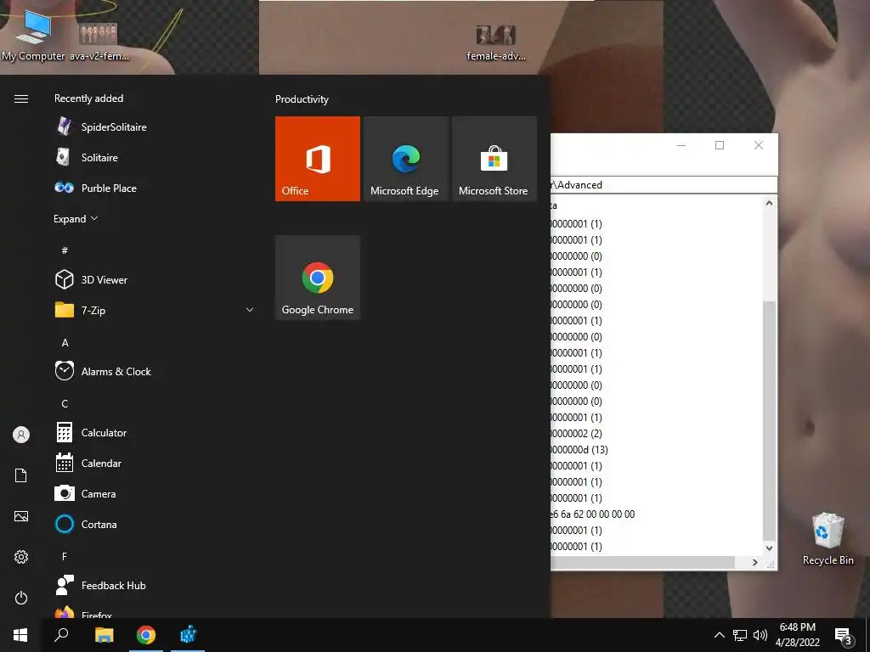Open the volume tray icon
Viewport: 870px width, 652px height.
760,635
